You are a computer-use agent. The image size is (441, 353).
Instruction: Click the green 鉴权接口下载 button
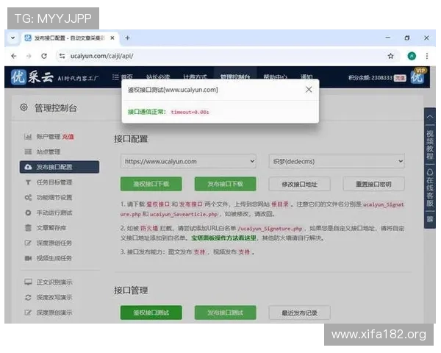click(x=151, y=184)
